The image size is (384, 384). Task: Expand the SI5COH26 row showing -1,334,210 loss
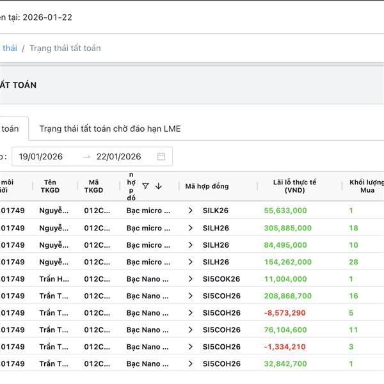(190, 347)
